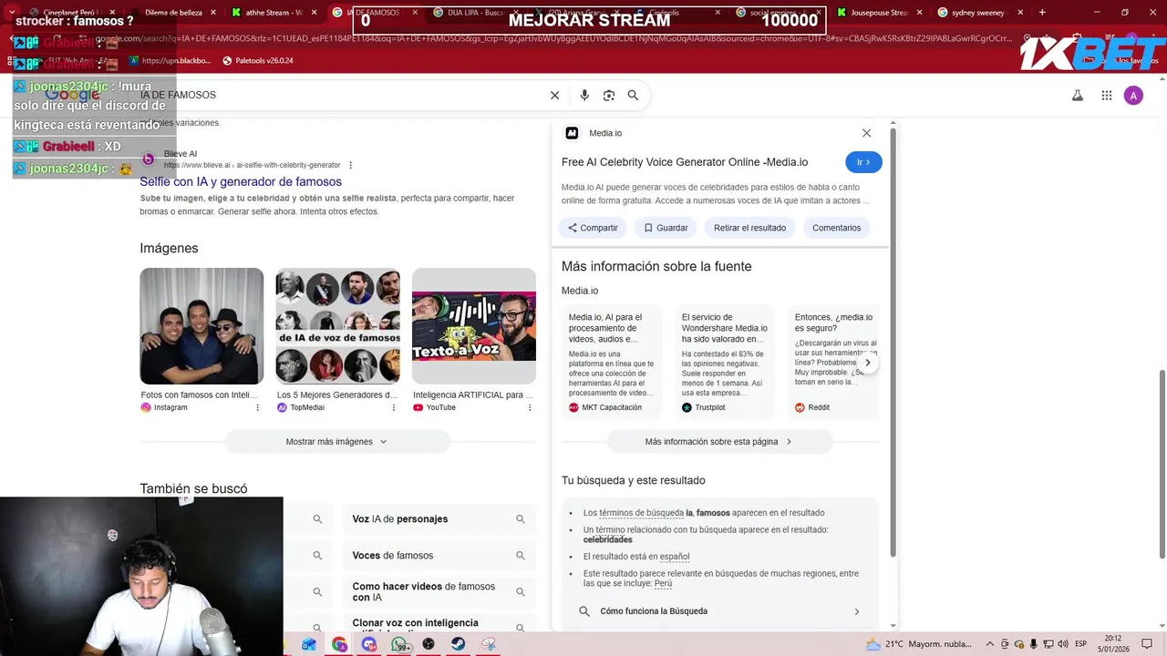The height and width of the screenshot is (656, 1167).
Task: Open the 'Perú' region link
Action: [663, 583]
